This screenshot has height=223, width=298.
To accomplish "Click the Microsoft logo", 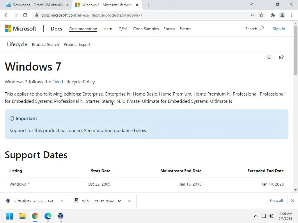I will click(20, 29).
